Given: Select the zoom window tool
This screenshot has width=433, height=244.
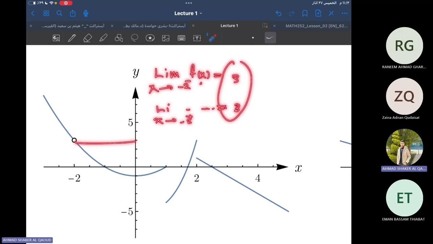Looking at the screenshot, I should pos(56,38).
